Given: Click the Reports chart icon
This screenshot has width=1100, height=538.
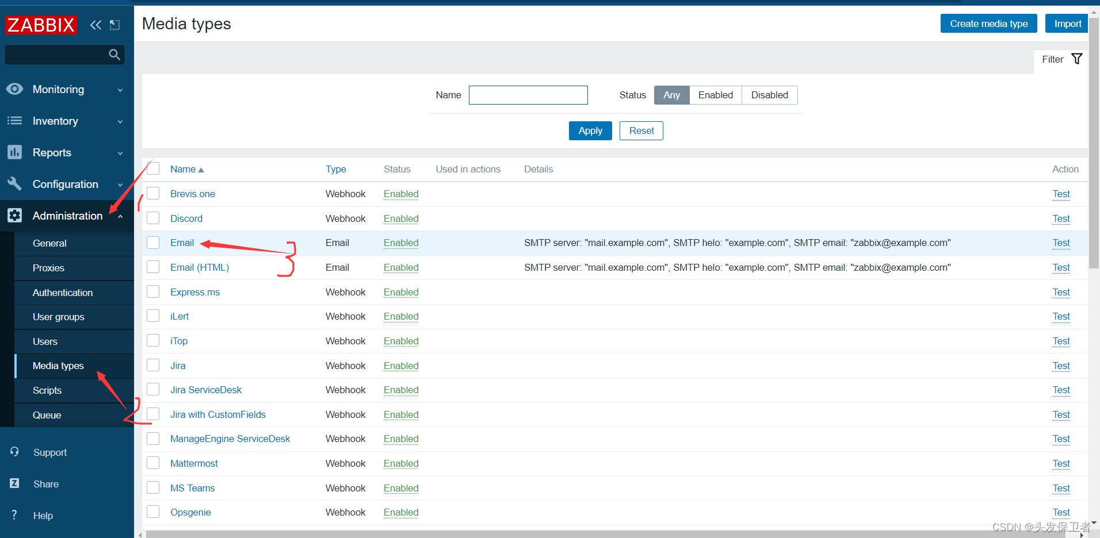Looking at the screenshot, I should tap(14, 152).
